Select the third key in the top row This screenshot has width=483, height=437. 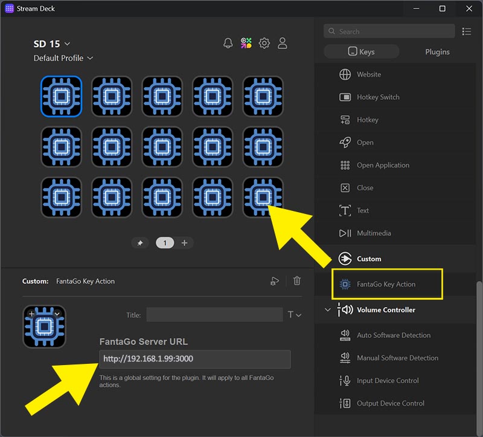coord(162,97)
